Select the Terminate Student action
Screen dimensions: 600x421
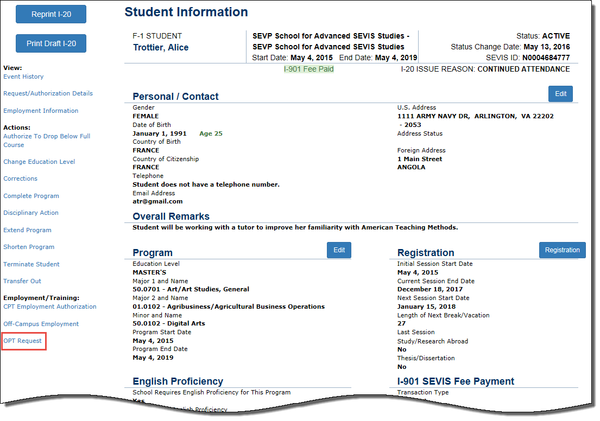click(x=31, y=264)
